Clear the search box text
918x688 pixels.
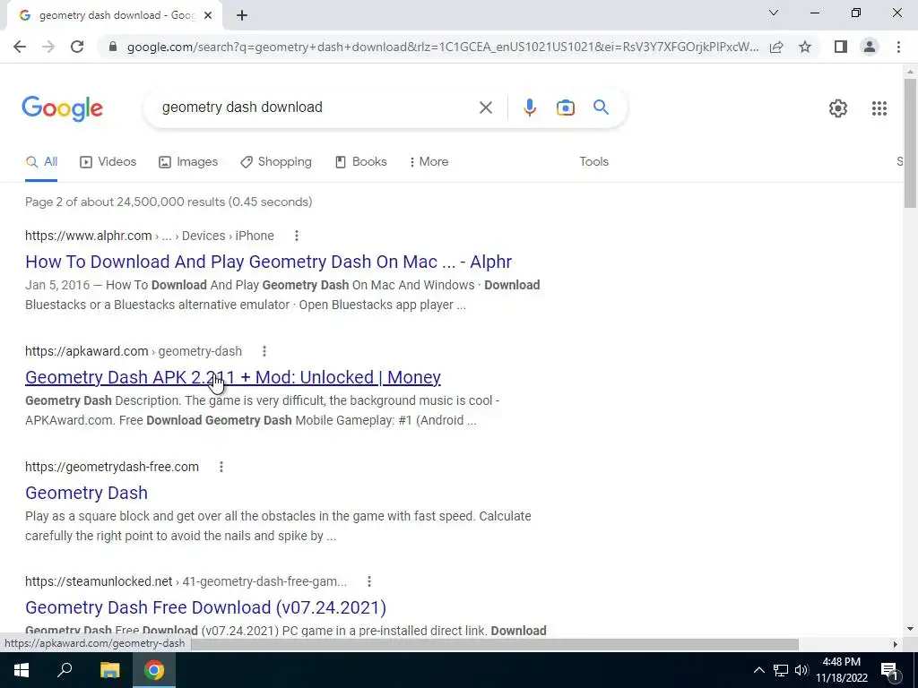coord(485,107)
